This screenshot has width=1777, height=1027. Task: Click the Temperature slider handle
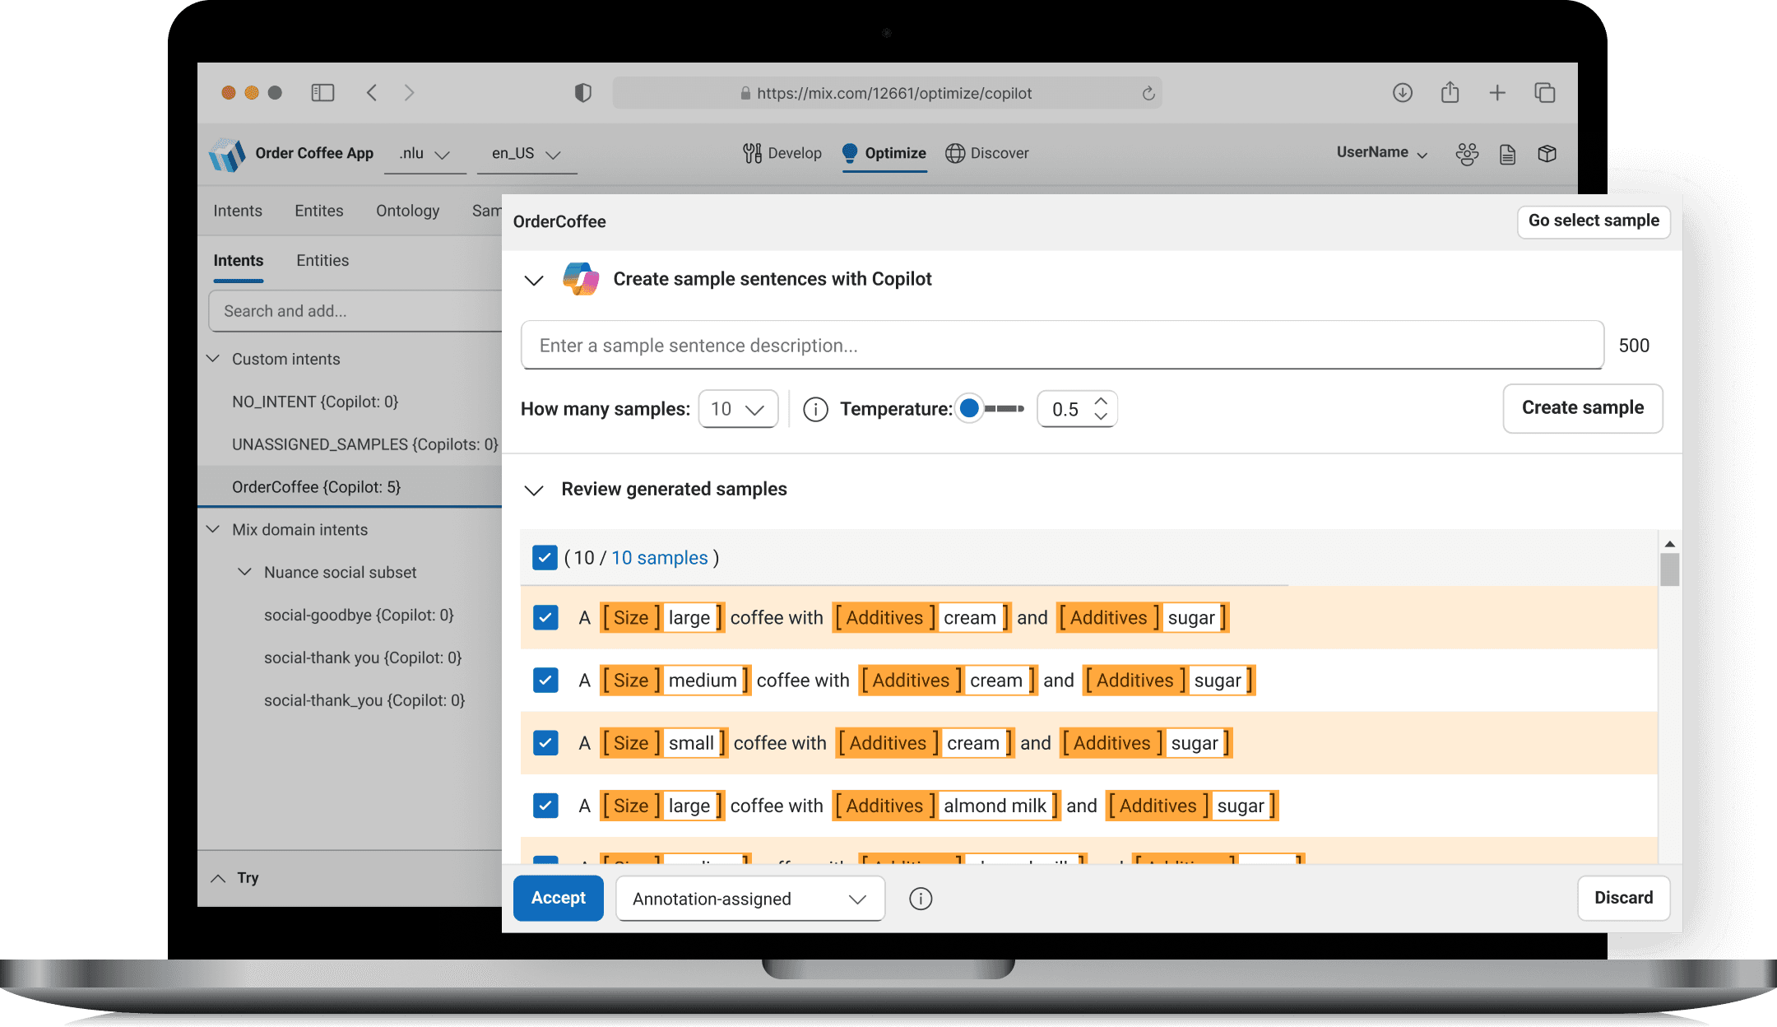(x=970, y=408)
